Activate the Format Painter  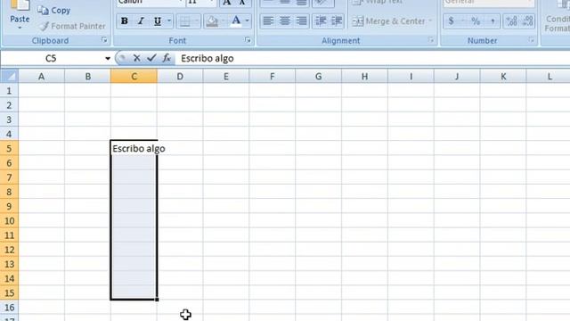click(73, 26)
